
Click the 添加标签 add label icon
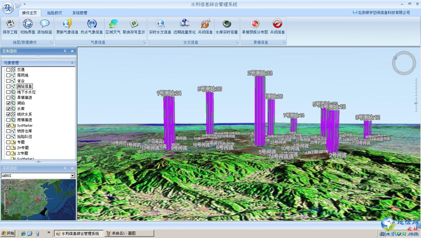click(x=45, y=24)
